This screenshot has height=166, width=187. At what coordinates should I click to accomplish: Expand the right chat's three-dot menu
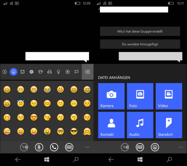pos(181,147)
